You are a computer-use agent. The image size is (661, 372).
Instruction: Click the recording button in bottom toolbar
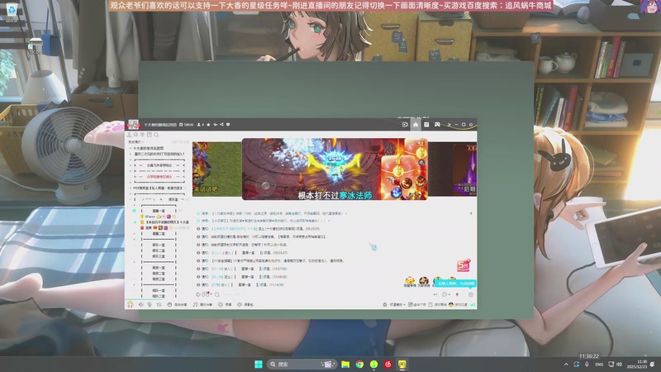point(225,304)
